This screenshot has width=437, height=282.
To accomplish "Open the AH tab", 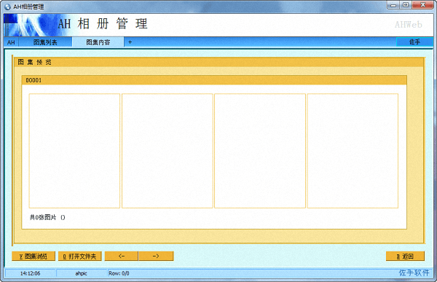I will [x=11, y=42].
